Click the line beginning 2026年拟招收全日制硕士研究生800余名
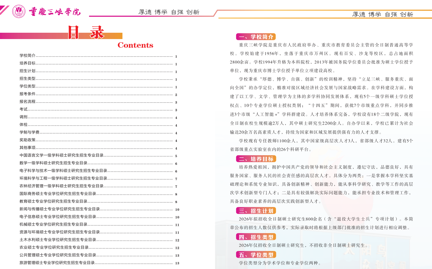Screen dimensions: 432x269 326,219
